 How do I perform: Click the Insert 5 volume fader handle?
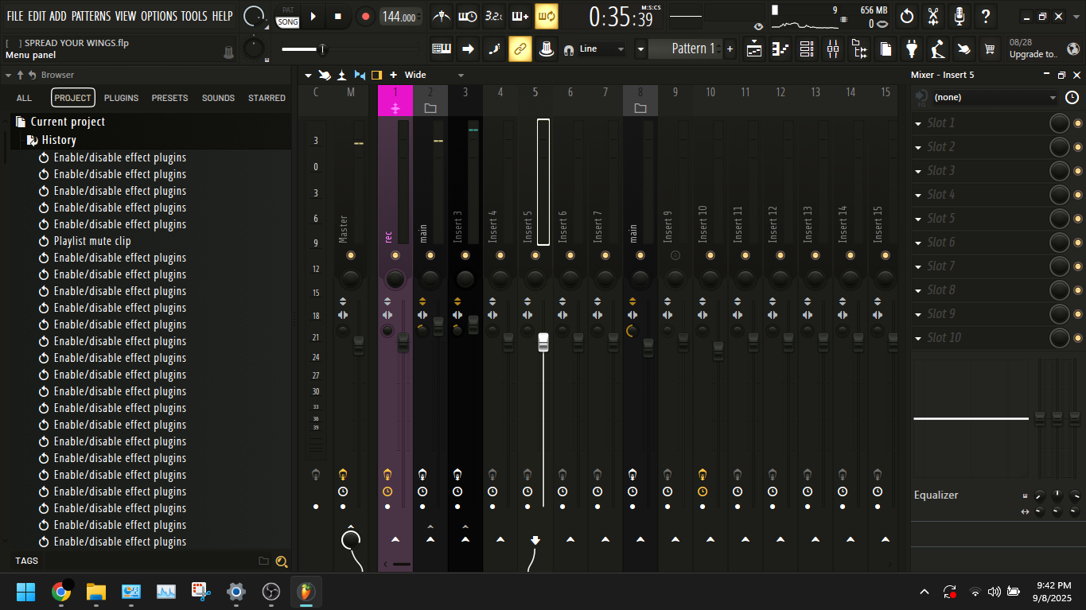click(543, 343)
